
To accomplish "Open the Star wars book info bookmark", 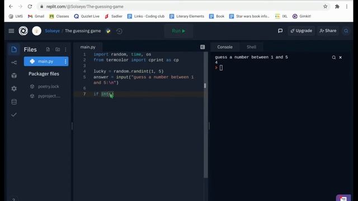I will (x=249, y=16).
